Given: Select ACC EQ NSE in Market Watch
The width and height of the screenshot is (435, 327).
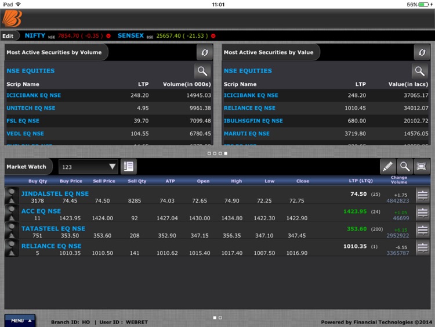Looking at the screenshot, I should click(41, 211).
